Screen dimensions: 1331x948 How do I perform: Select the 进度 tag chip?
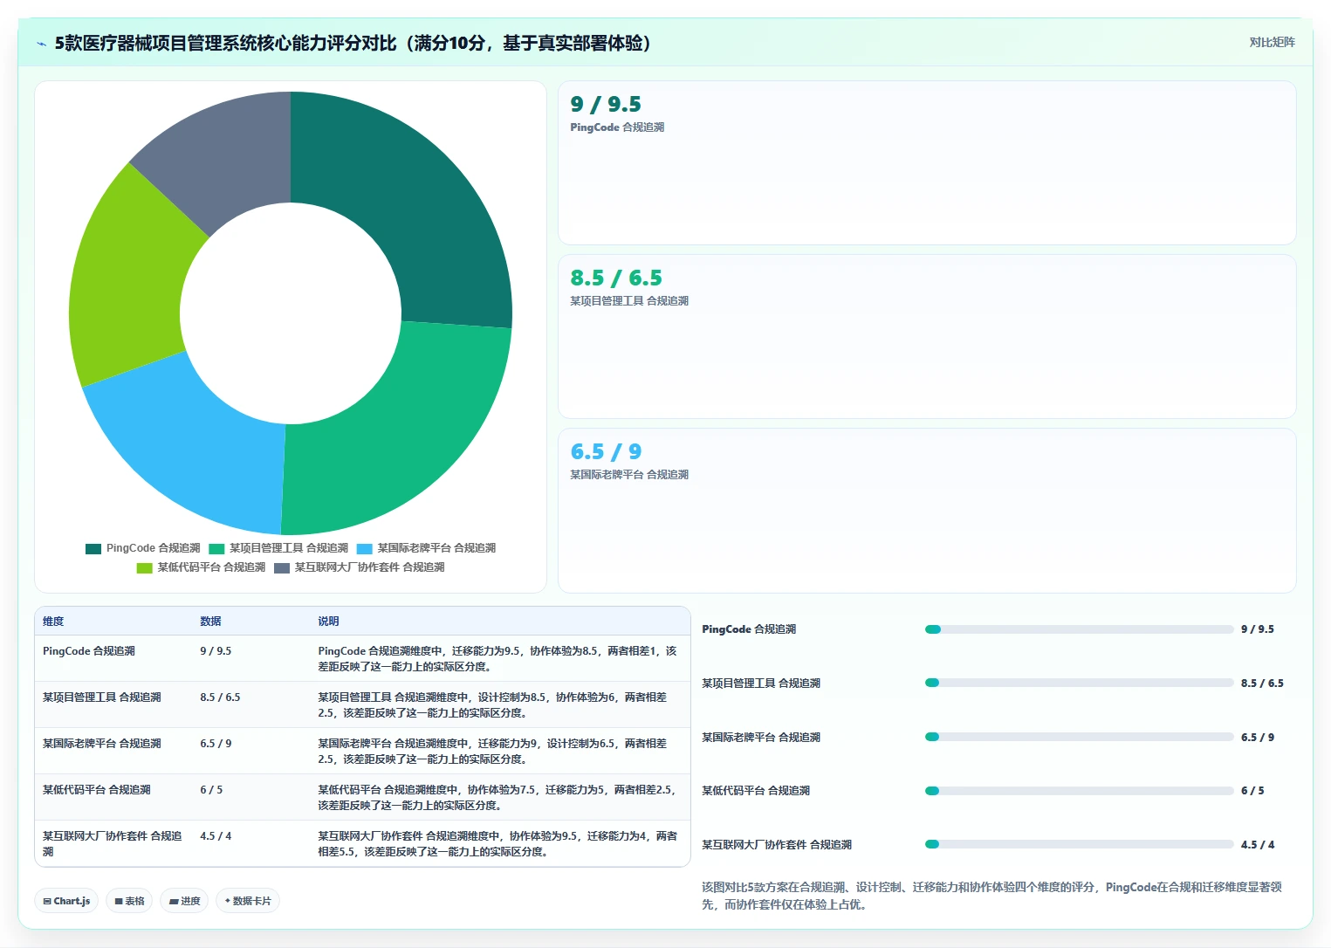[184, 901]
